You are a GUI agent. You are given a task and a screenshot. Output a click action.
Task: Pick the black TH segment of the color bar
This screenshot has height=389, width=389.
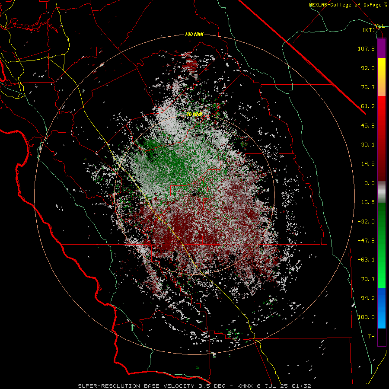pos(382,337)
